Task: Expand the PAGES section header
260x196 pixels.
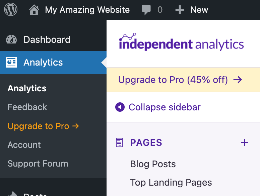Action: (146, 142)
